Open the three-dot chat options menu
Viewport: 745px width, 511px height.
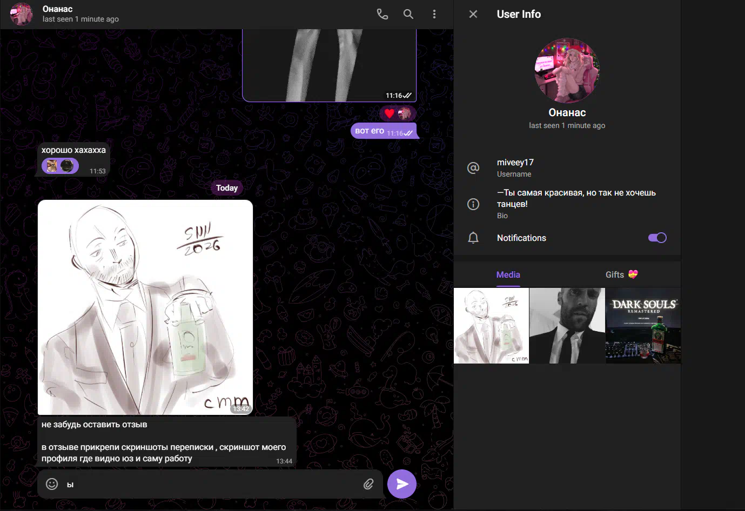pyautogui.click(x=434, y=14)
